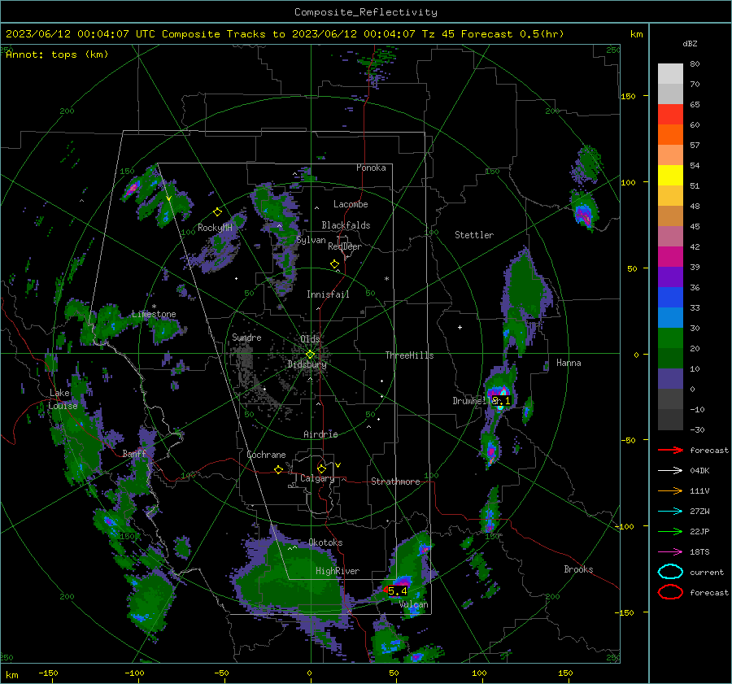
Task: Click the cyan 27ZW arrow legend icon
Action: pos(670,512)
